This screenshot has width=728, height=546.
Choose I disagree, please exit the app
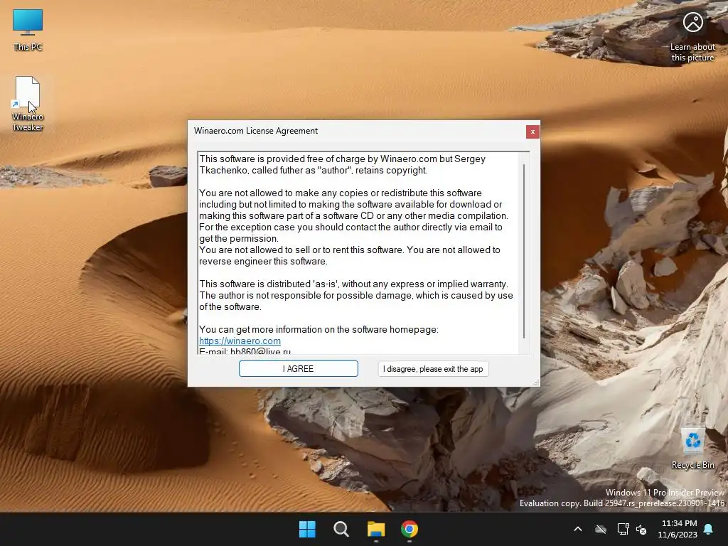(x=433, y=369)
